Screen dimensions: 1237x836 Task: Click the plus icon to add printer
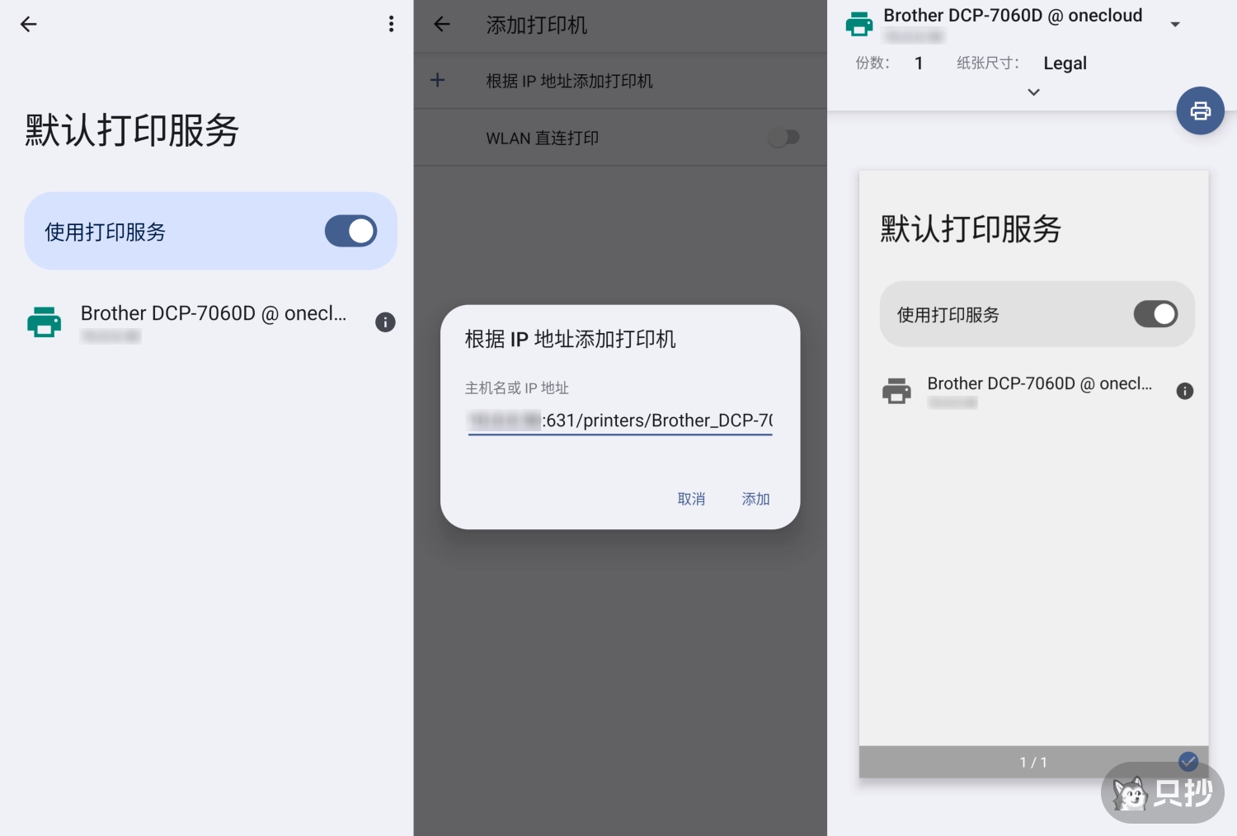click(438, 80)
